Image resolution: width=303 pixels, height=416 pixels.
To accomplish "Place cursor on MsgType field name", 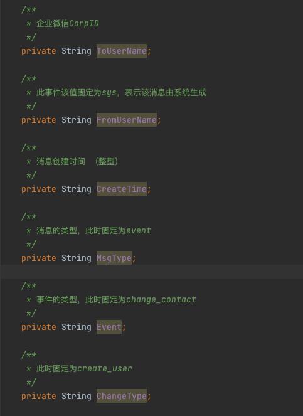I will point(114,258).
